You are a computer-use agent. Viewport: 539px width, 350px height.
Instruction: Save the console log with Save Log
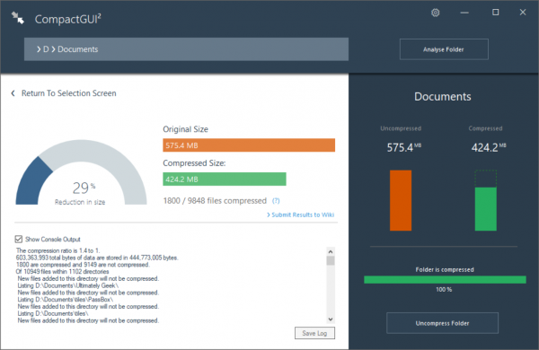click(x=314, y=333)
